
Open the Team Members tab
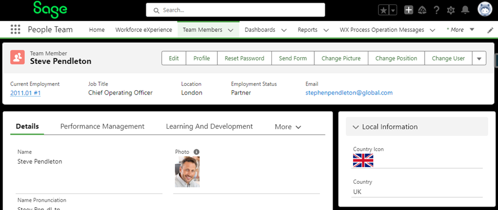[202, 30]
